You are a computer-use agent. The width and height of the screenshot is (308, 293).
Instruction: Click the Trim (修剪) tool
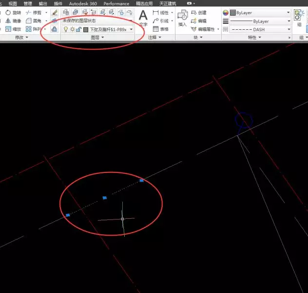tap(34, 12)
